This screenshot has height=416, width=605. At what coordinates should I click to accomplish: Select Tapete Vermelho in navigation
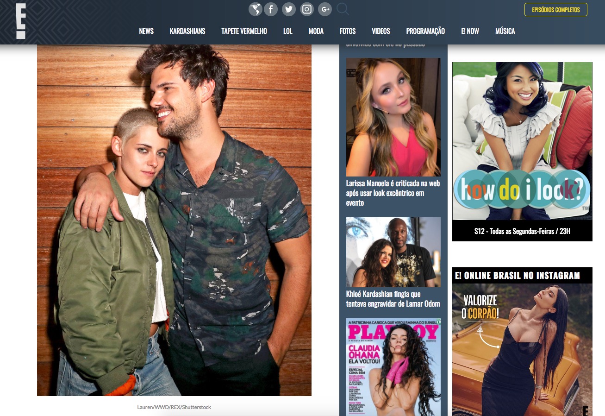click(x=244, y=31)
